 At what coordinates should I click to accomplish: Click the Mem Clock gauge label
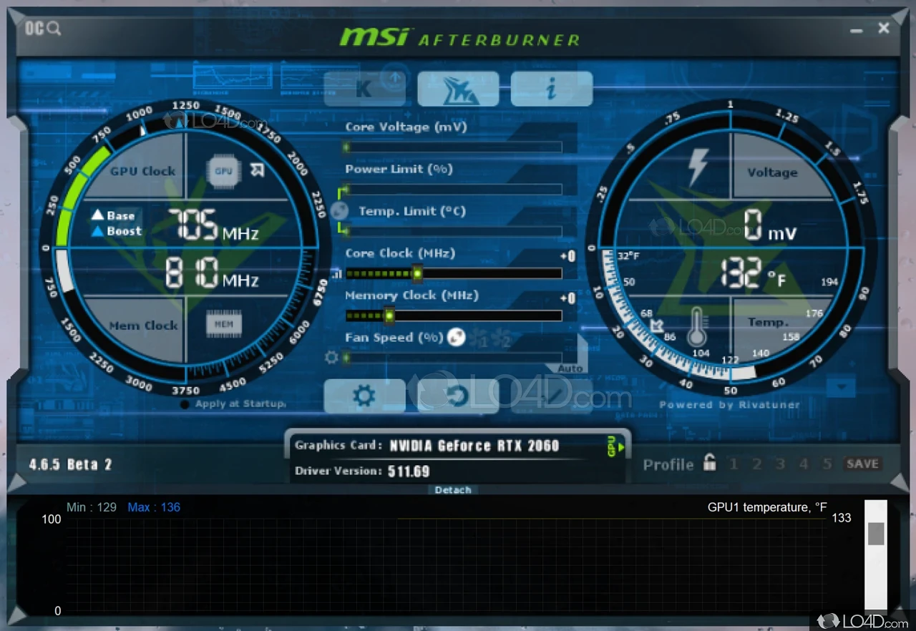pos(142,326)
